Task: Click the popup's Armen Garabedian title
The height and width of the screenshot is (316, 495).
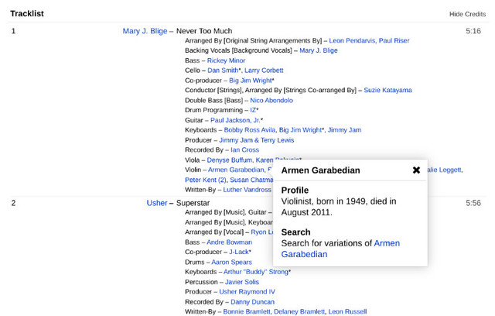Action: pos(320,170)
